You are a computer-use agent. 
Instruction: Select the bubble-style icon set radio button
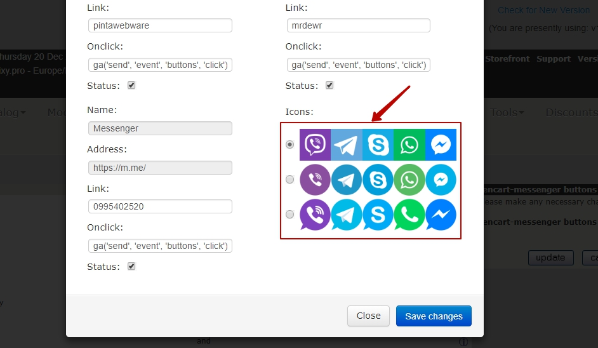tap(290, 215)
